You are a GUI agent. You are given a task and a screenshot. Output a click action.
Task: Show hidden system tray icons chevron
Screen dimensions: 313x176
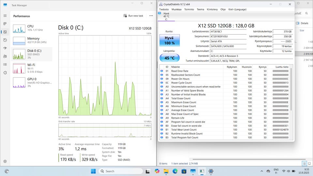click(x=262, y=171)
